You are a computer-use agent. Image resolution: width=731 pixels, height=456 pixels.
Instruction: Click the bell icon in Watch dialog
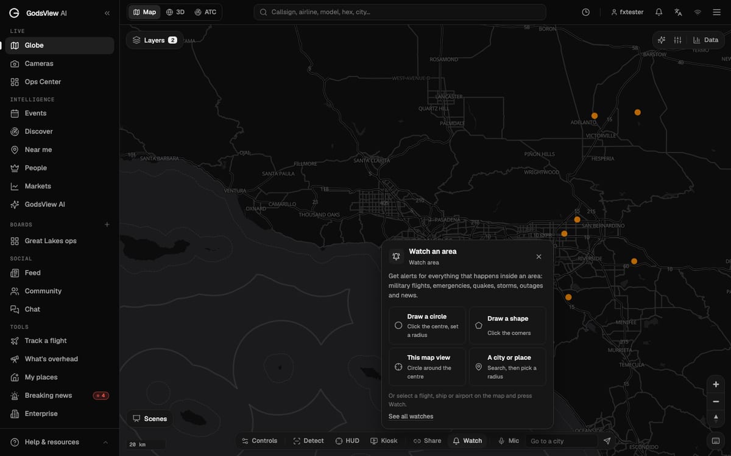coord(397,257)
